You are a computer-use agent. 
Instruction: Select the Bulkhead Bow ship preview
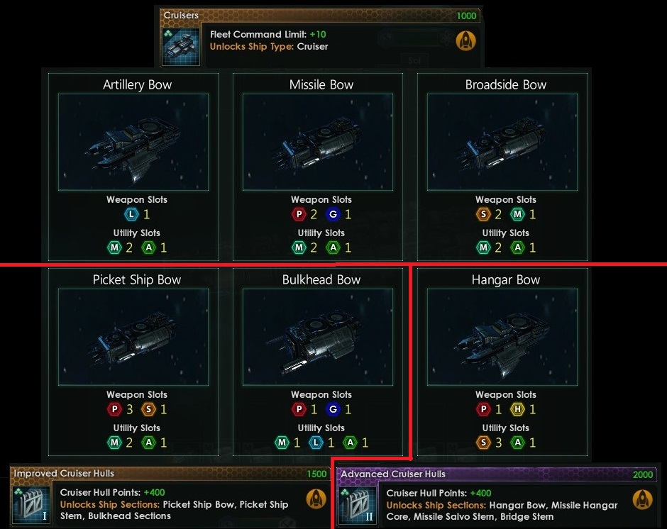coord(318,338)
